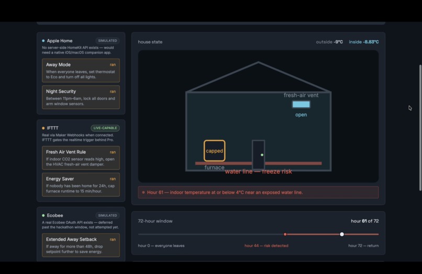This screenshot has height=274, width=422.
Task: Click the 'hour 0 — everyone leaves' label
Action: point(161,246)
